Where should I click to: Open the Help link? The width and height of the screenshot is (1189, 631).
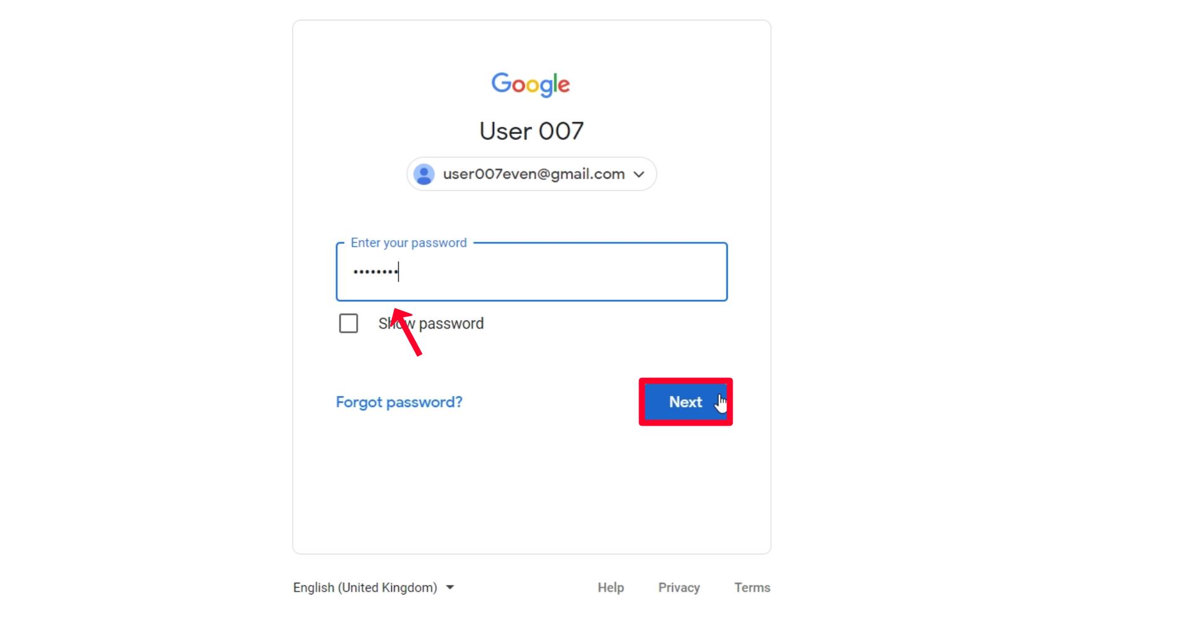tap(611, 588)
